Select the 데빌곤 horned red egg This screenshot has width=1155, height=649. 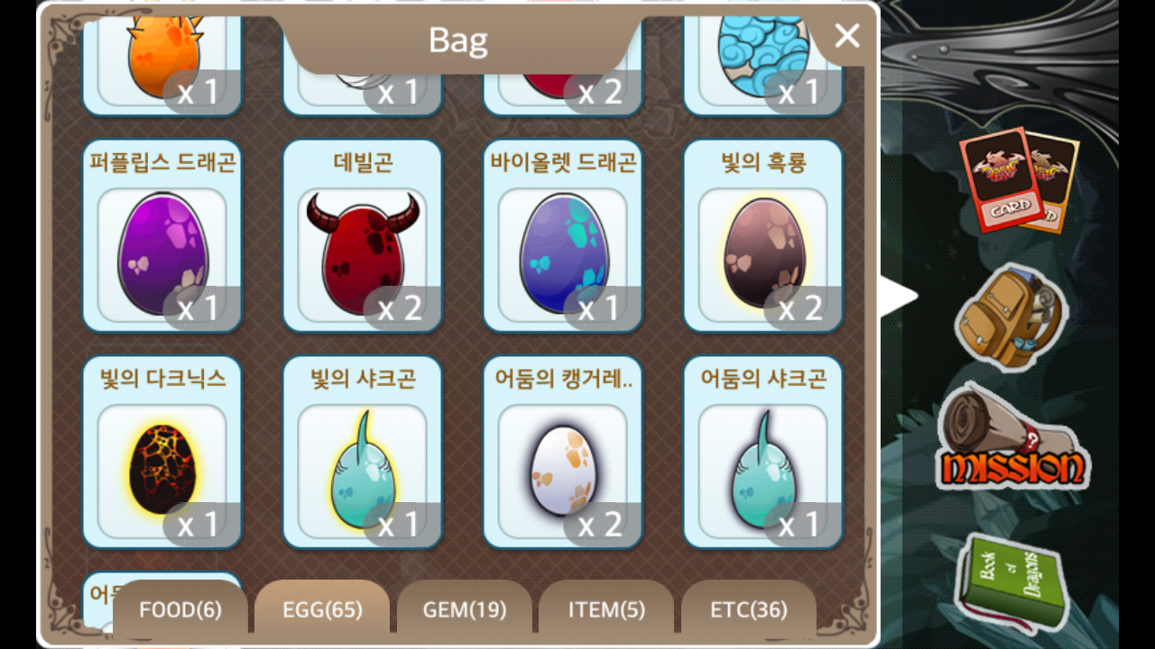(363, 236)
